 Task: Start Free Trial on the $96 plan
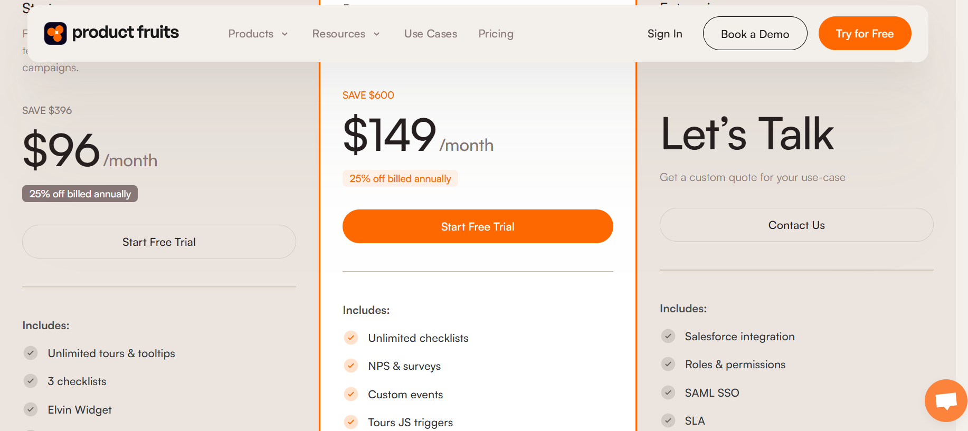159,242
